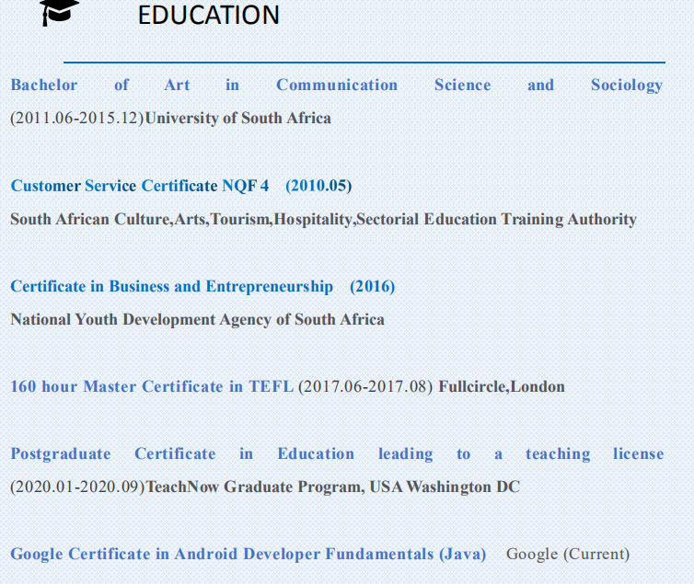Click the Sectorial Education Training Authority line
The width and height of the screenshot is (694, 584).
coord(323,219)
